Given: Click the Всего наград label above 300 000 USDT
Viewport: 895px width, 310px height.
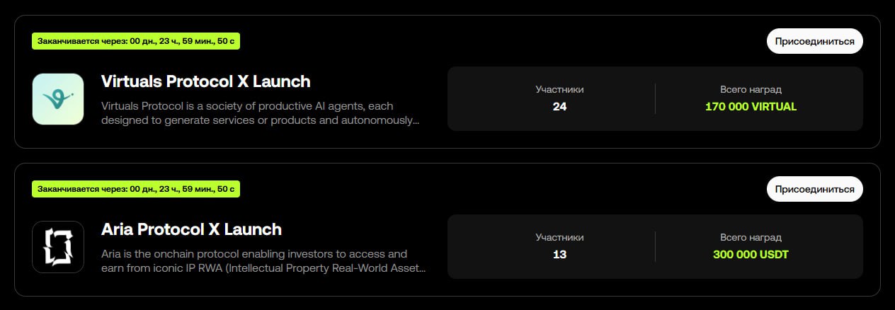Looking at the screenshot, I should pyautogui.click(x=751, y=238).
